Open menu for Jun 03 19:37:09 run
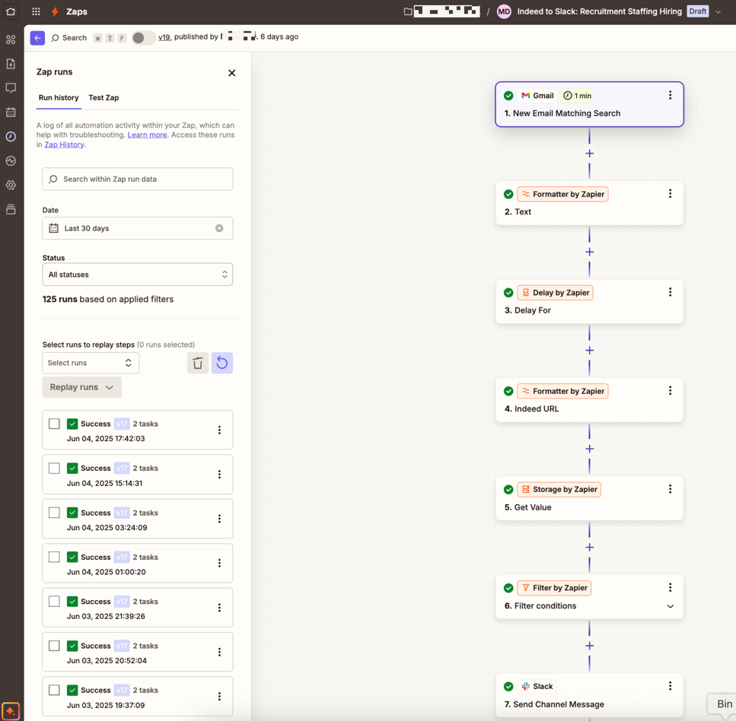736x721 pixels. click(x=219, y=697)
